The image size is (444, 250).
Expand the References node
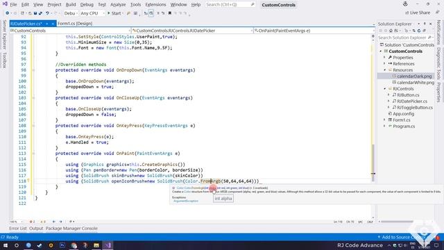[x=384, y=64]
